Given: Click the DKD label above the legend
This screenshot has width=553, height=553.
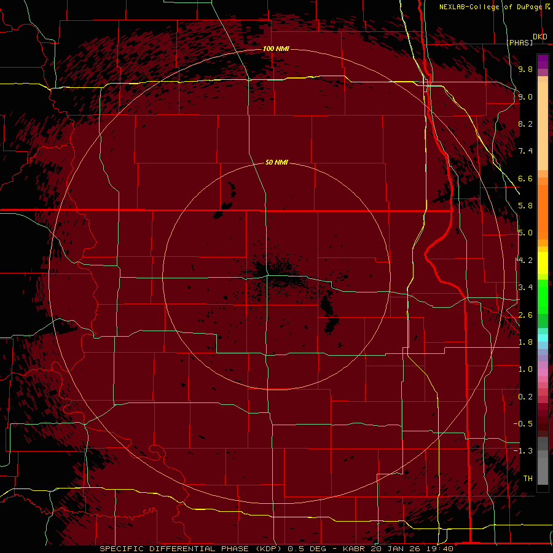Looking at the screenshot, I should 540,37.
